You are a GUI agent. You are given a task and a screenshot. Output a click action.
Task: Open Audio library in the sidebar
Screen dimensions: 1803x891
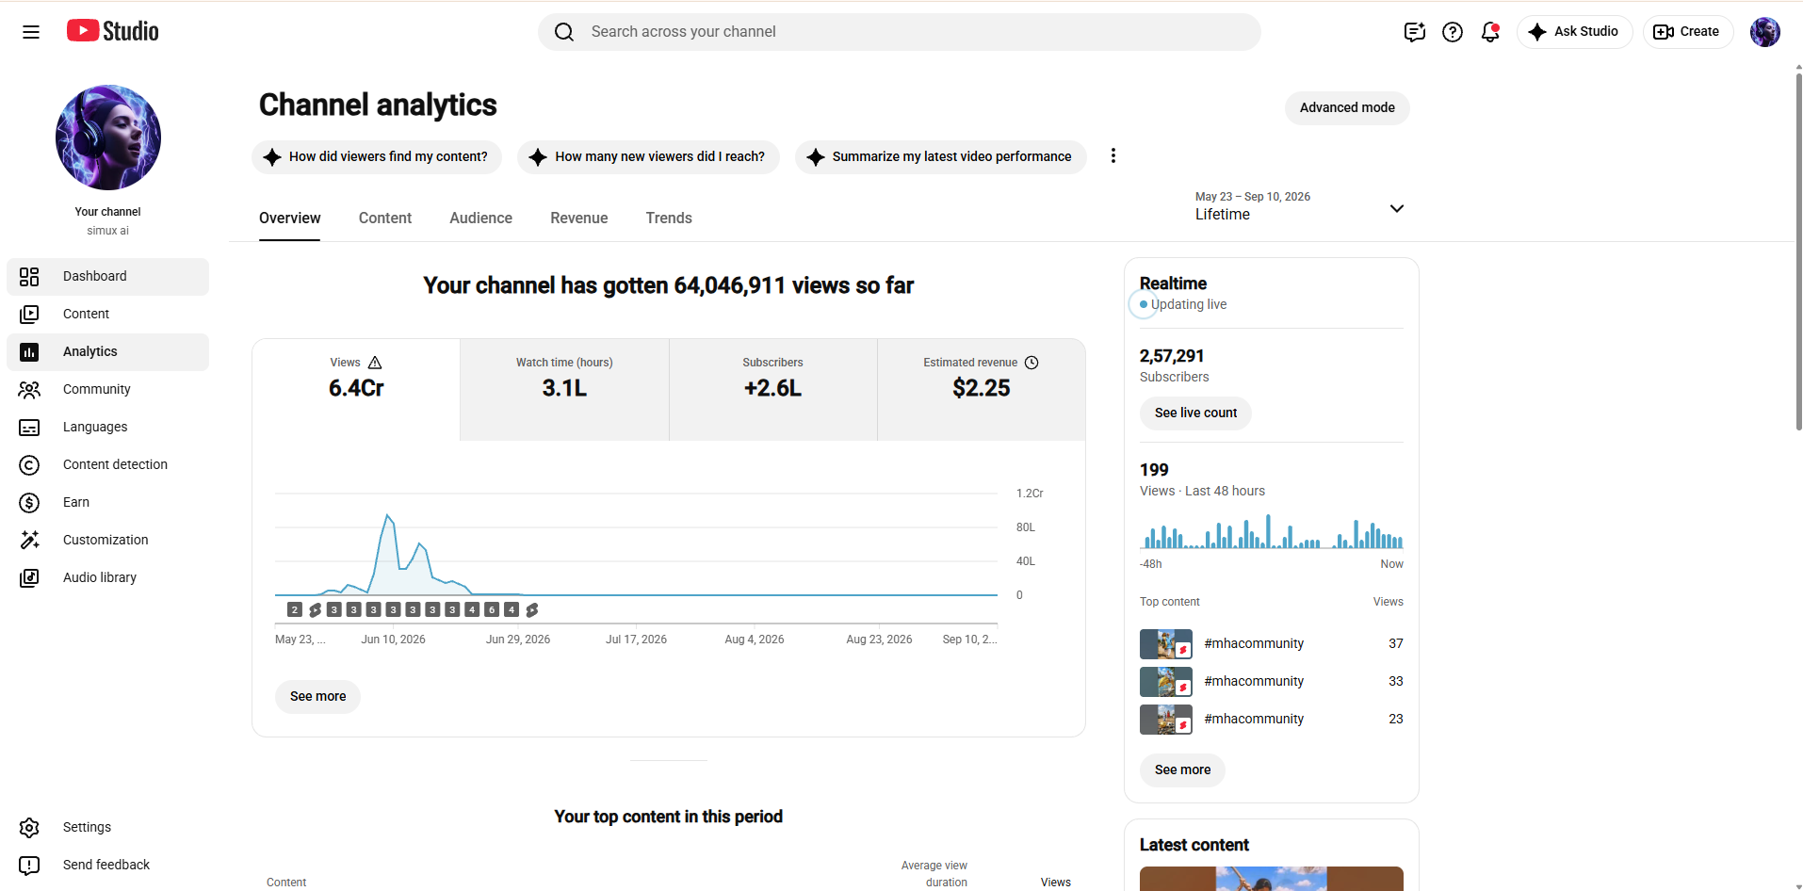coord(107,577)
